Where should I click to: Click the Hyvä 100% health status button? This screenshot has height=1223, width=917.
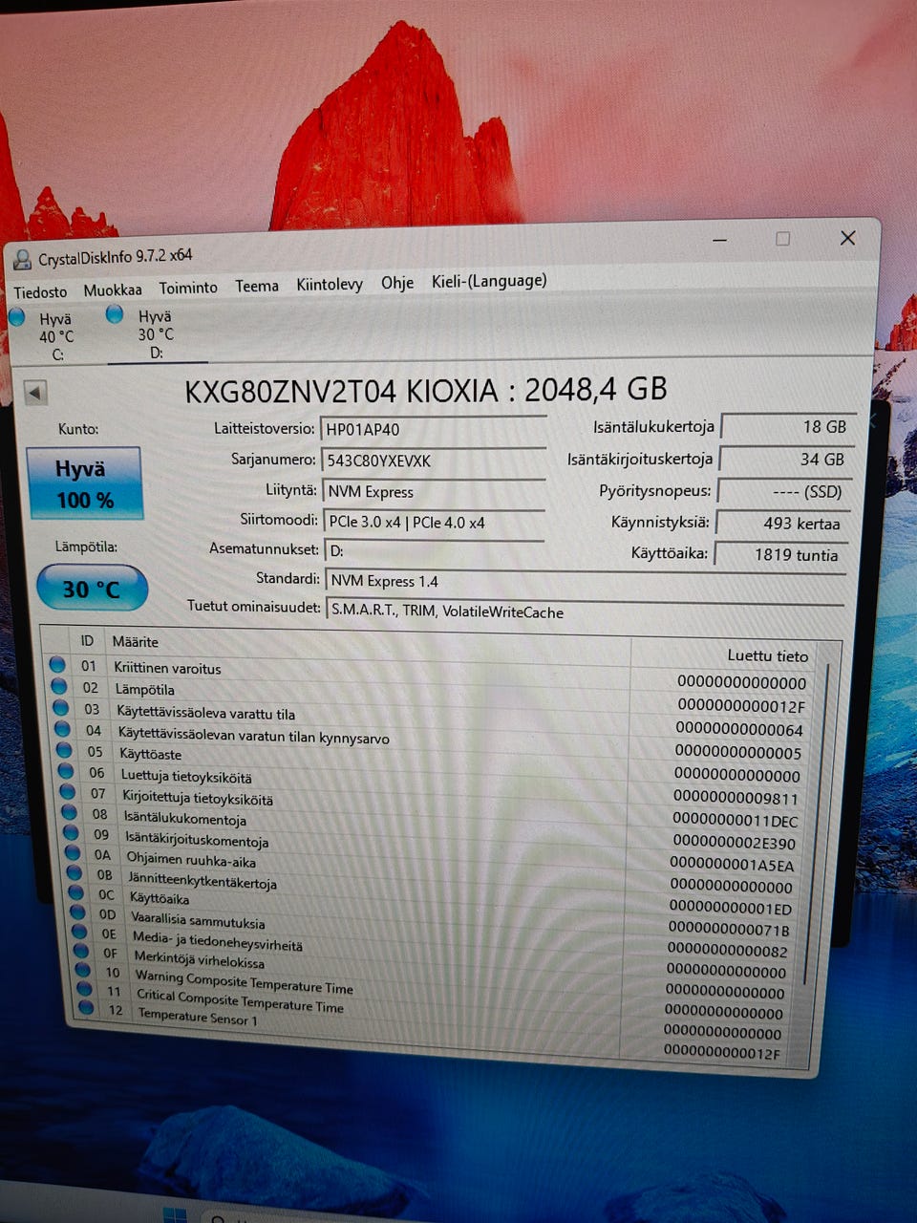(86, 483)
